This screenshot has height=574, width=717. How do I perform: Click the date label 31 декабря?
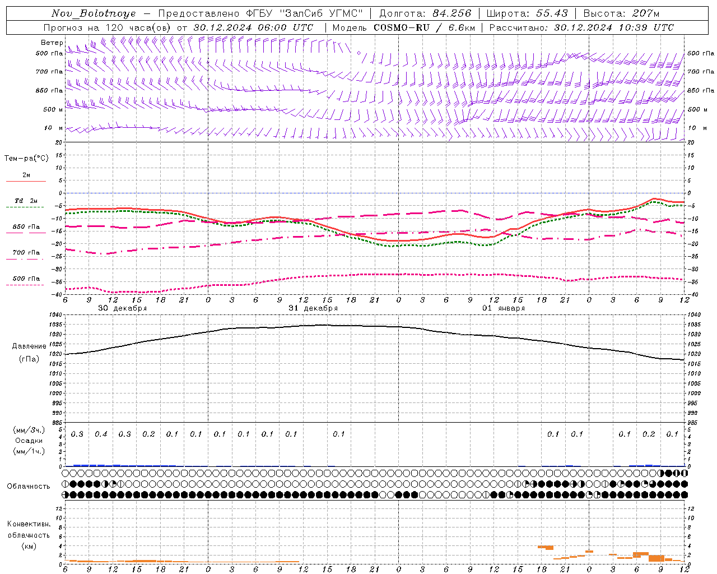click(313, 308)
